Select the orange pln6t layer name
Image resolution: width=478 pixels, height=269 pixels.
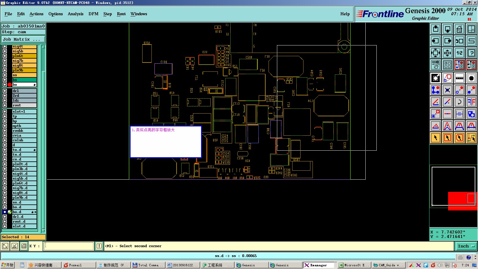[24, 56]
